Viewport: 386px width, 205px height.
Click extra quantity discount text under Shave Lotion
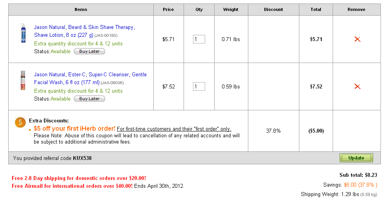(78, 44)
